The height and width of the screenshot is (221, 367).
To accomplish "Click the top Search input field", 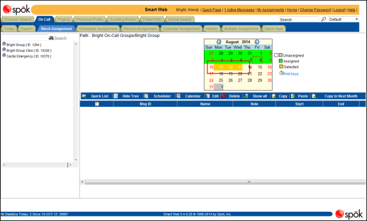I will pyautogui.click(x=299, y=20).
